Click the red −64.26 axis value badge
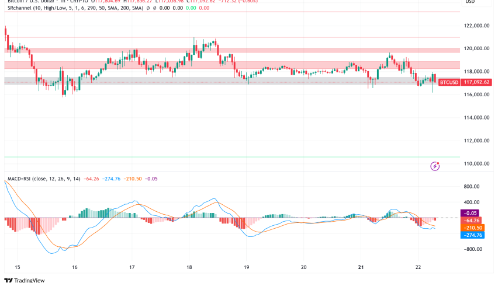 [471, 220]
